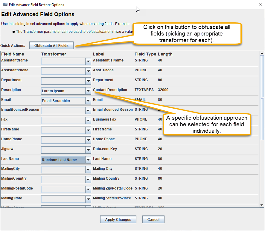Click the empty AssistantName transformer box
The height and width of the screenshot is (231, 265).
[63, 61]
